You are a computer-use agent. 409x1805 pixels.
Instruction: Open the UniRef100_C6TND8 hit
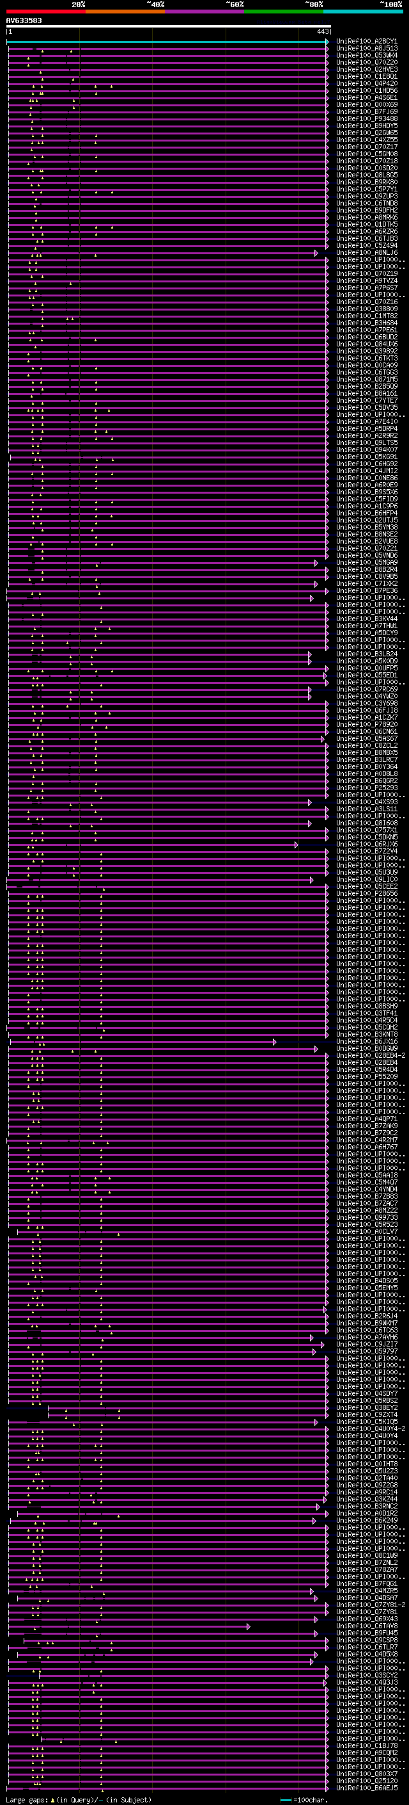367,203
